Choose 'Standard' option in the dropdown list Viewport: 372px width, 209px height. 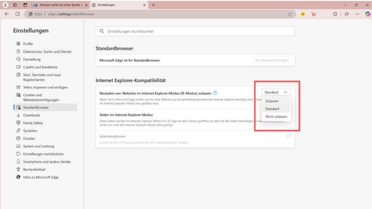pos(276,109)
